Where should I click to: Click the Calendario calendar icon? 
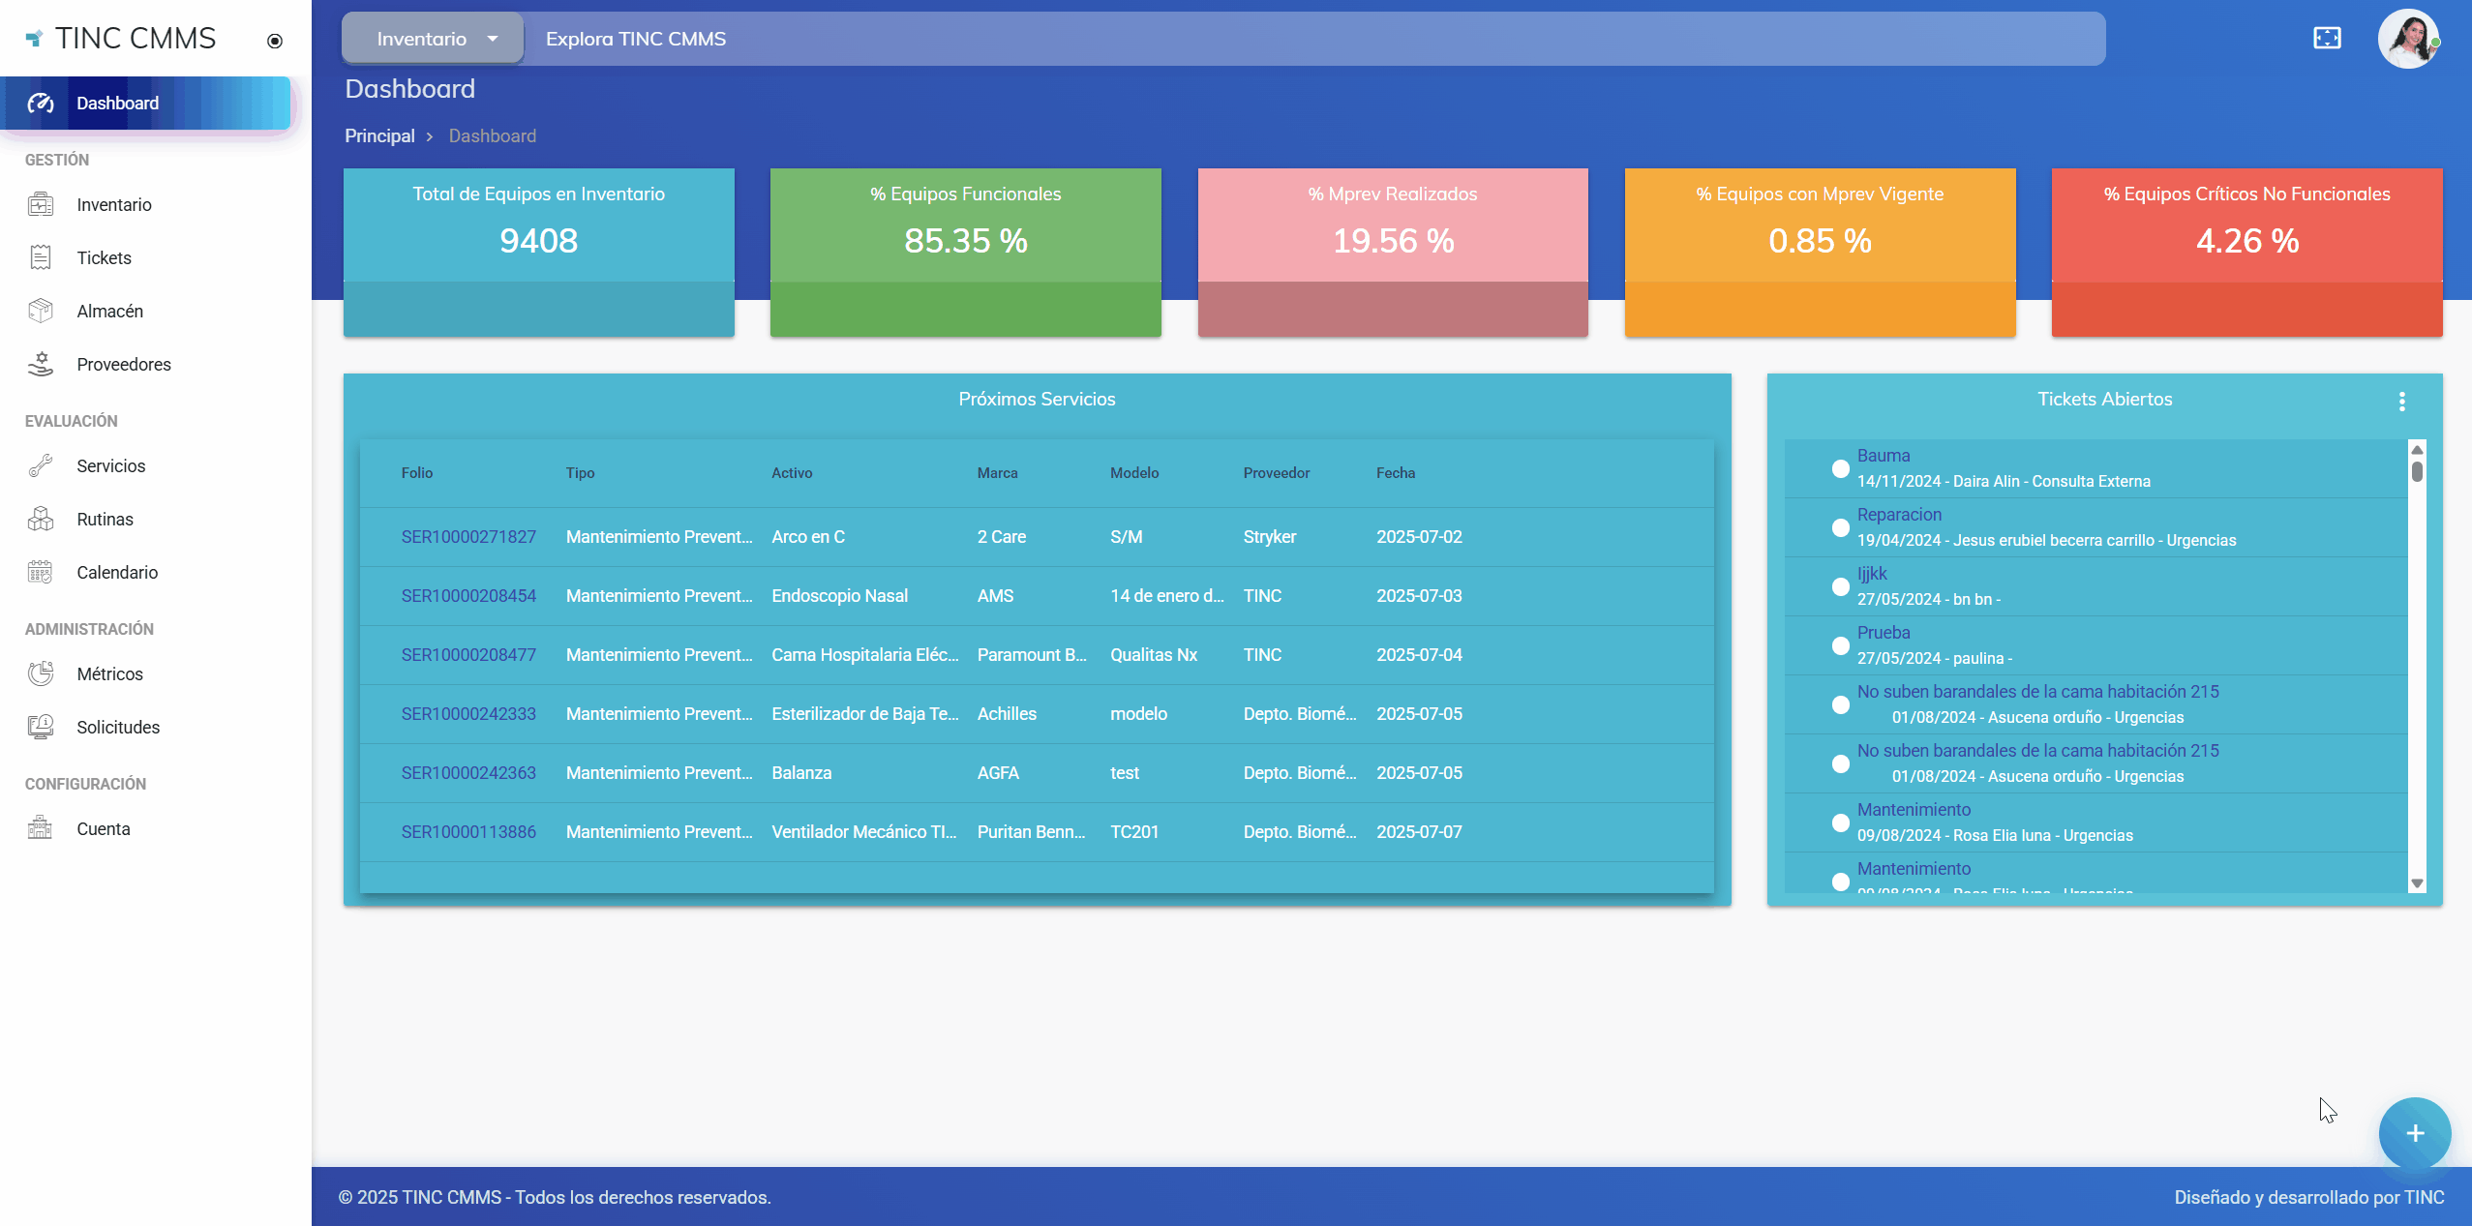coord(40,572)
